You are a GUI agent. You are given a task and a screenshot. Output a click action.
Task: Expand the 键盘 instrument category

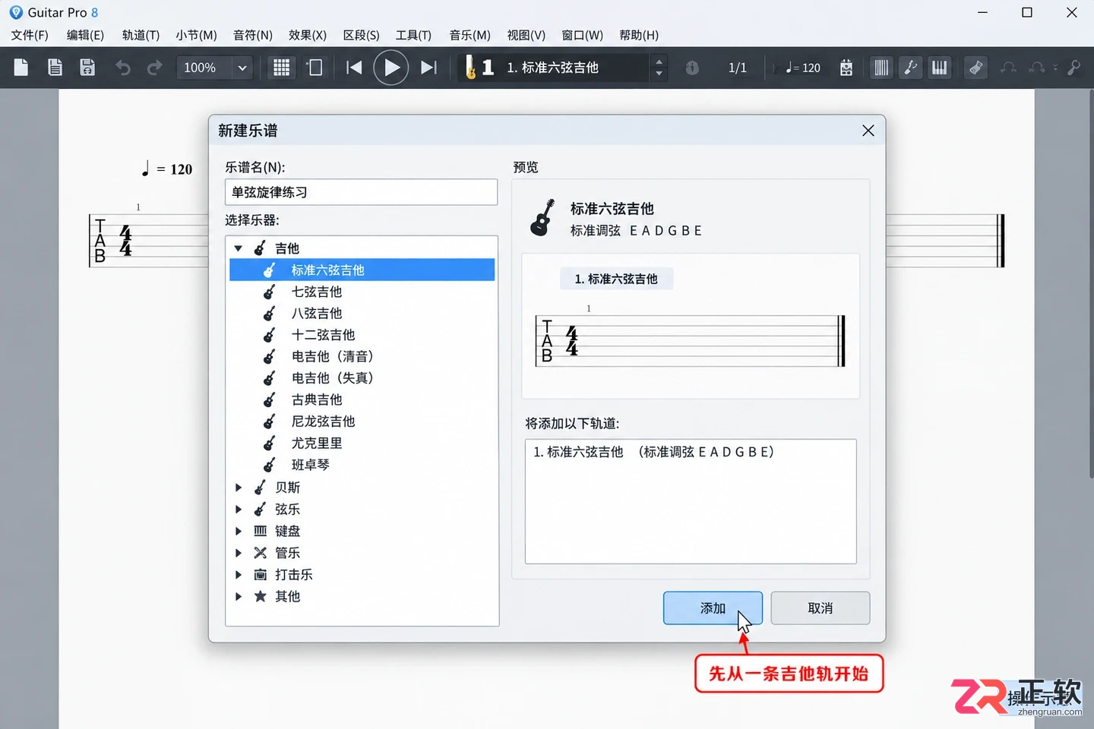[x=239, y=531]
